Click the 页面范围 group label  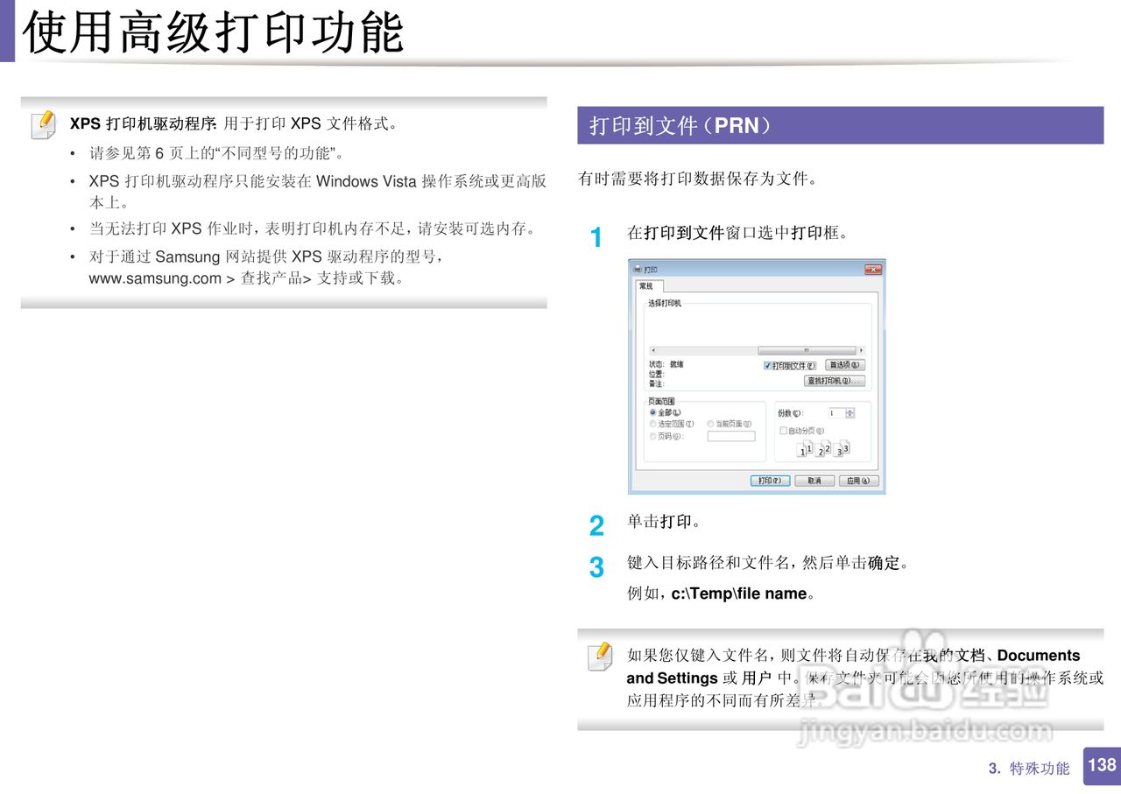point(661,401)
